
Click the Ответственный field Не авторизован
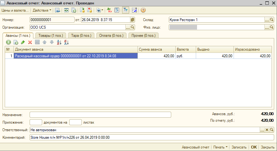pyautogui.click(x=145, y=130)
